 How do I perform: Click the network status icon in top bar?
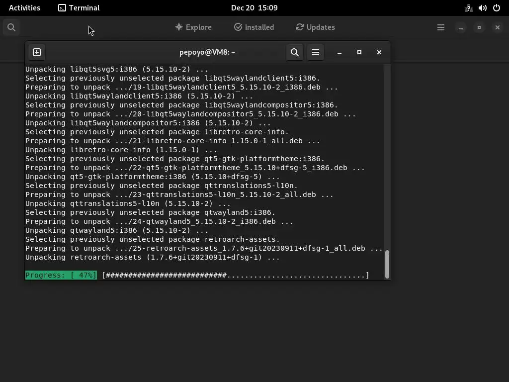click(468, 8)
